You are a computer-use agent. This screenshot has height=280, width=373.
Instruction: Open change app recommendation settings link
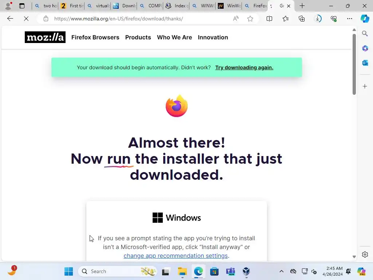[x=176, y=256]
